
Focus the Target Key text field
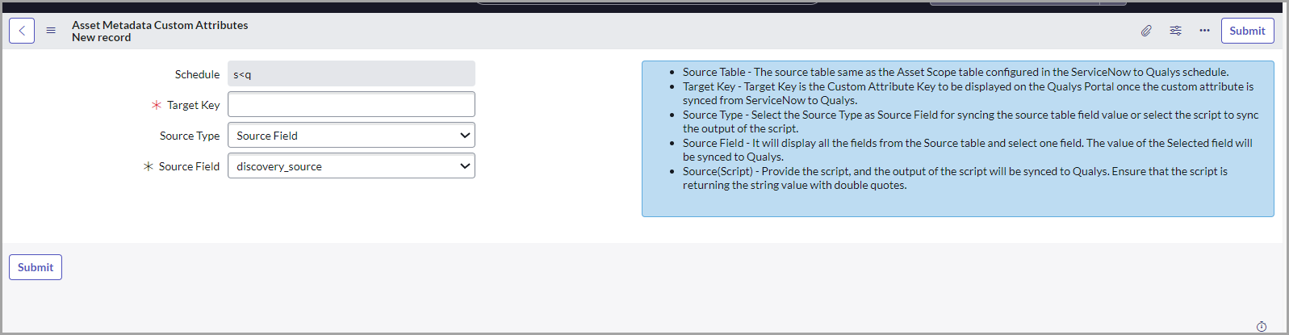[x=351, y=104]
